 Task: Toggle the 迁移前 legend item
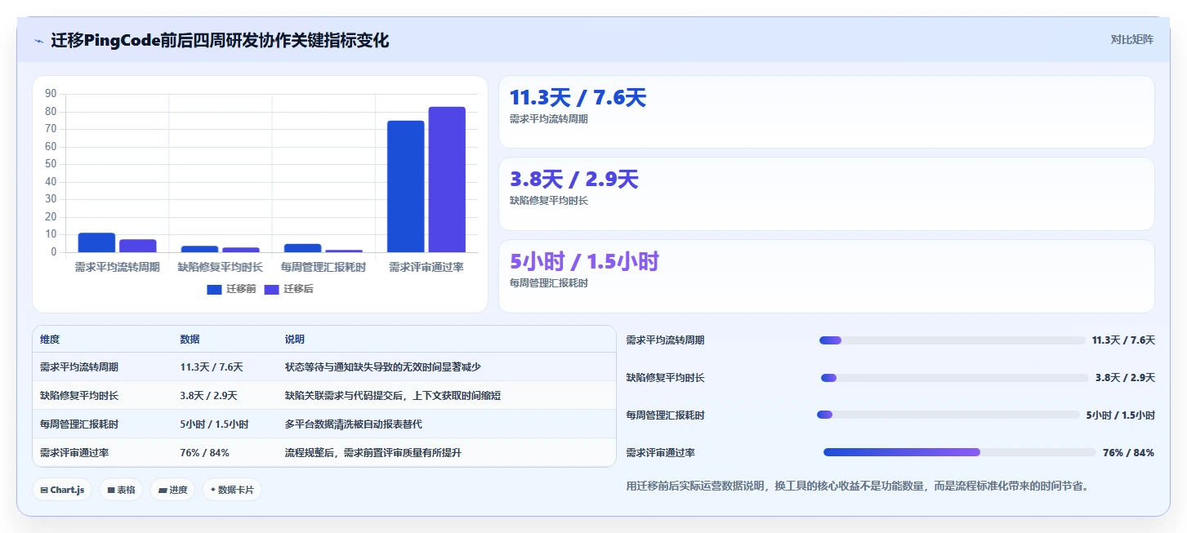(231, 289)
